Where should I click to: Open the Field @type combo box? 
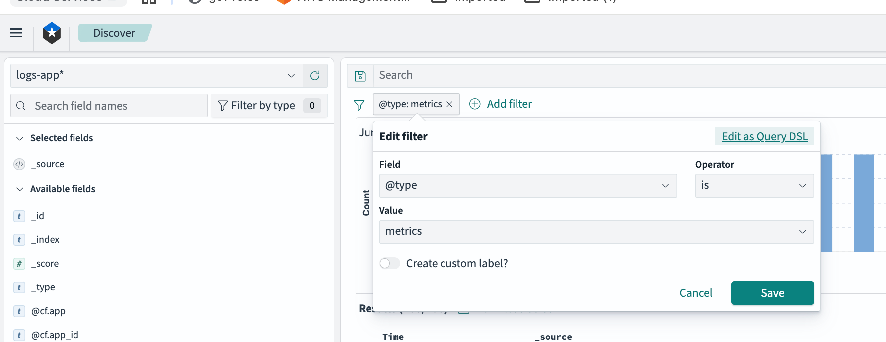528,186
